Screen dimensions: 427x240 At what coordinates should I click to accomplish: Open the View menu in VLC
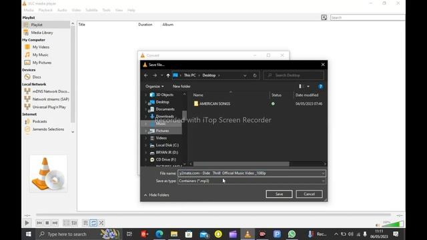pos(119,10)
